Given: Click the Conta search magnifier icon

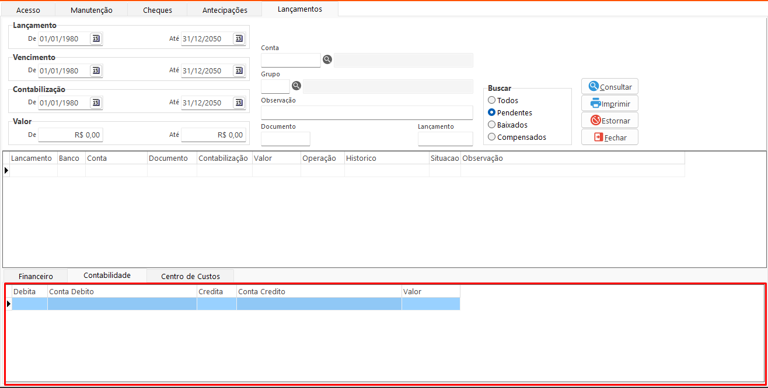Looking at the screenshot, I should pos(327,59).
